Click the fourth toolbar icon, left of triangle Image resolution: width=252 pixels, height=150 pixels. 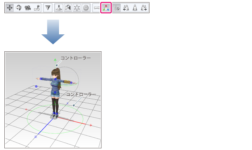[36, 8]
